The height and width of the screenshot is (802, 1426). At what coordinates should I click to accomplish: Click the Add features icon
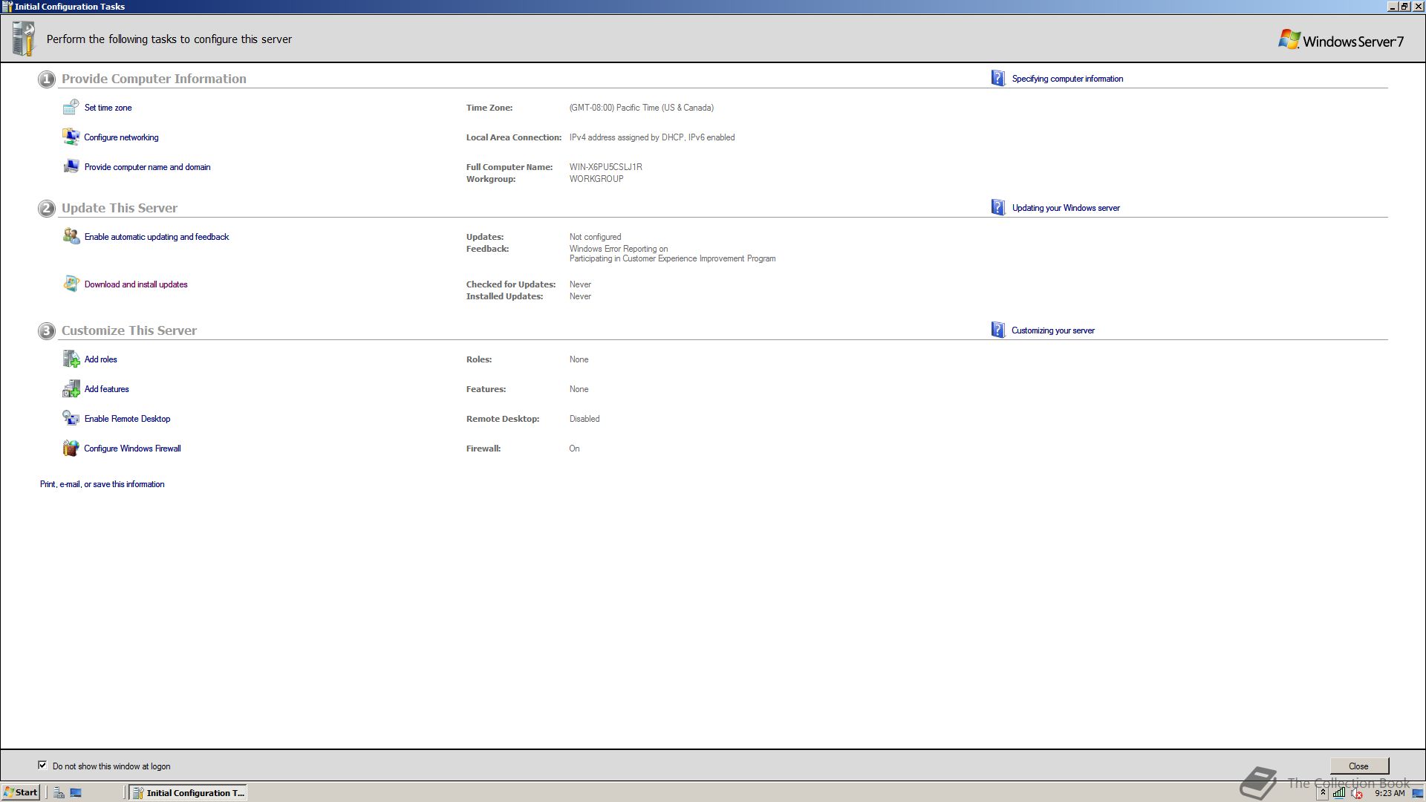coord(71,389)
